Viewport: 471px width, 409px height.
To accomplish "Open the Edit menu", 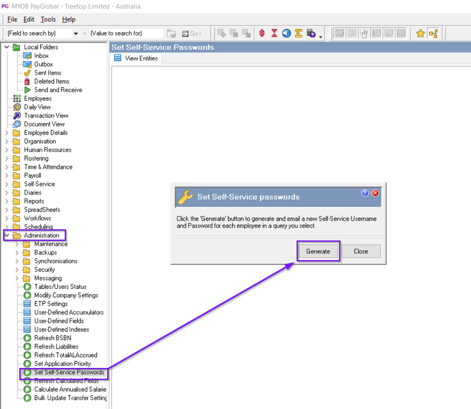I will click(x=29, y=19).
